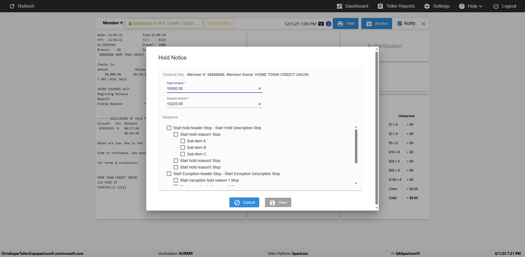This screenshot has height=257, width=525.
Task: Click the Hold Notice dialog title
Action: (x=172, y=58)
